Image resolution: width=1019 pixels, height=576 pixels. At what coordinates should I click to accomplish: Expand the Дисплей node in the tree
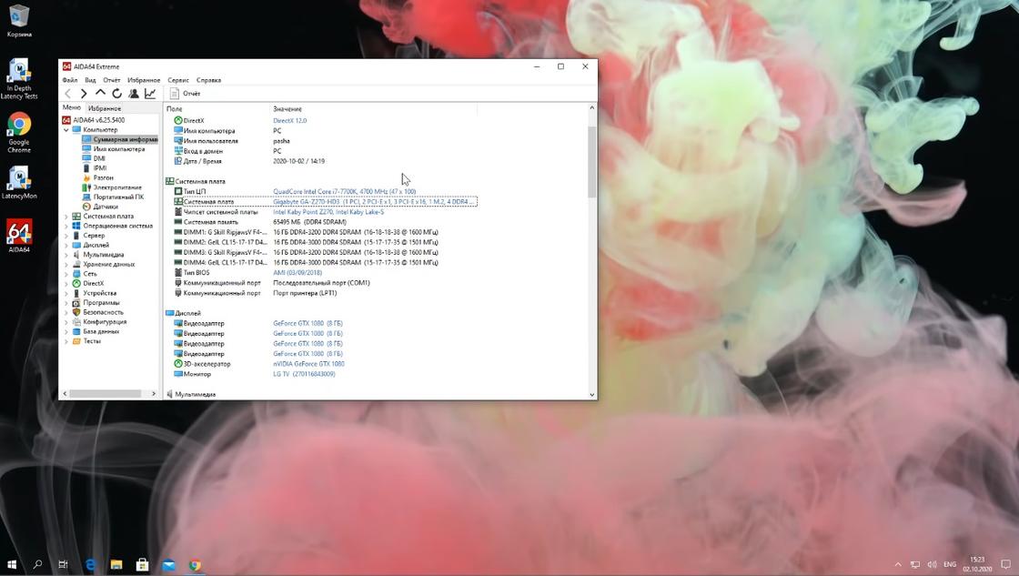pos(66,245)
